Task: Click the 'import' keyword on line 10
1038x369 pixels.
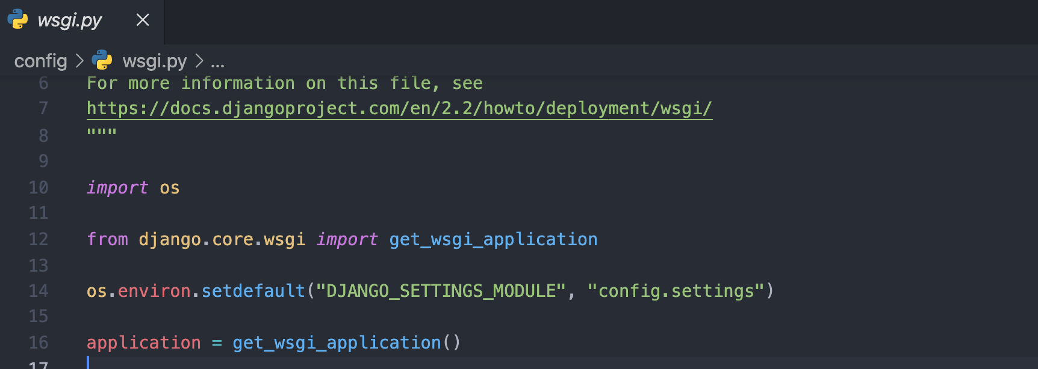Action: (x=117, y=188)
